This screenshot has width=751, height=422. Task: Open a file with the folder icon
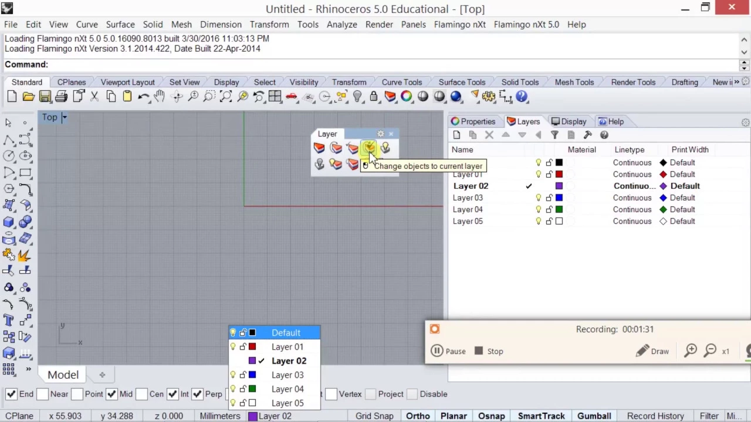click(x=28, y=97)
